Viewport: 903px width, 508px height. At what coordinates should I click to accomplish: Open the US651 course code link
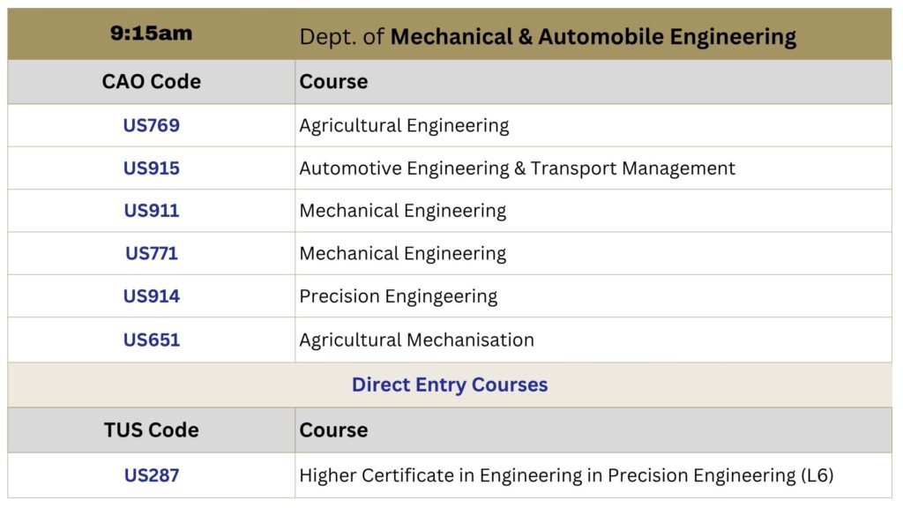tap(152, 340)
